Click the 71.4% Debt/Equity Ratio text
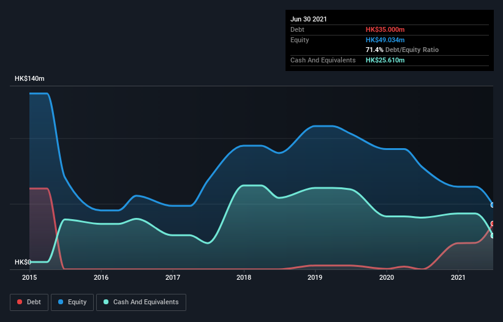Viewport: 503px width, 322px height. 403,50
